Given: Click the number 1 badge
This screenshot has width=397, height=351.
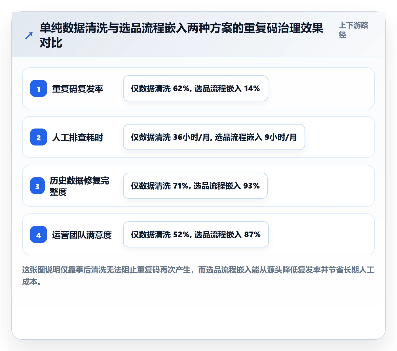Looking at the screenshot, I should coord(39,88).
